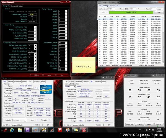Screen dimensions: 166x138
Task: Open File Explorer folder icon on taskbar
Action: click(20, 130)
